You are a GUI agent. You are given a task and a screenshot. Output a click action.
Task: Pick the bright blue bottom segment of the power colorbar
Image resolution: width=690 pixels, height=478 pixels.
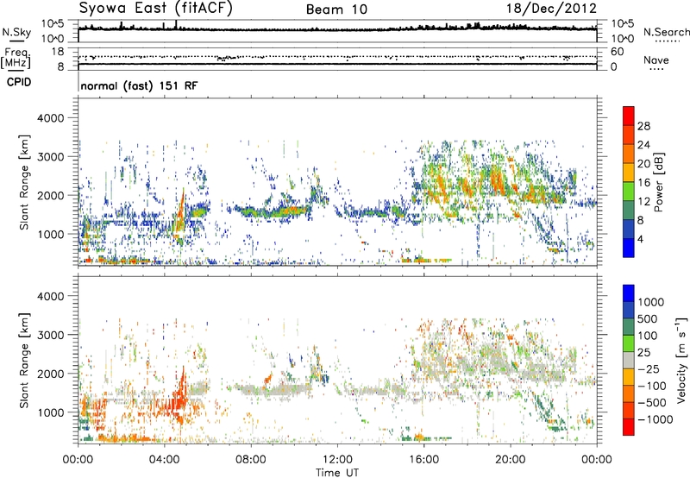pyautogui.click(x=629, y=248)
